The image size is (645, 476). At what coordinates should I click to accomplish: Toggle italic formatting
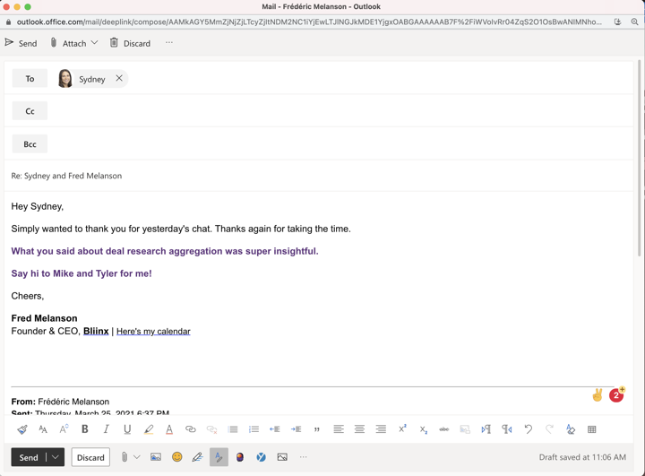[x=106, y=429]
